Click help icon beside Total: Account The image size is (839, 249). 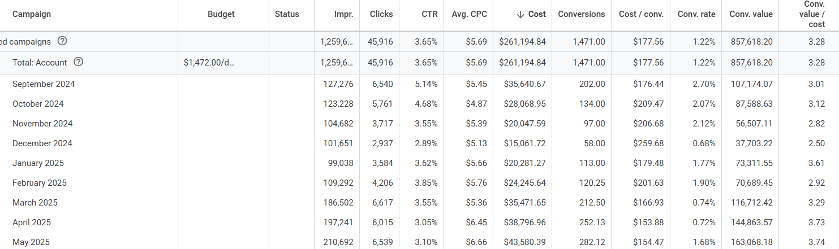point(79,62)
